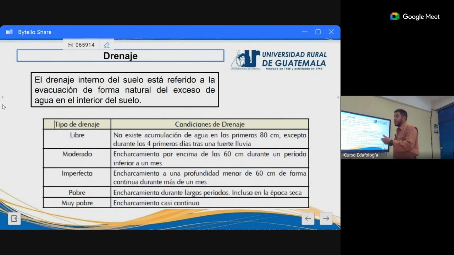Click the Universidad Rural de Guatemala logo
This screenshot has height=255, width=454.
[x=279, y=60]
